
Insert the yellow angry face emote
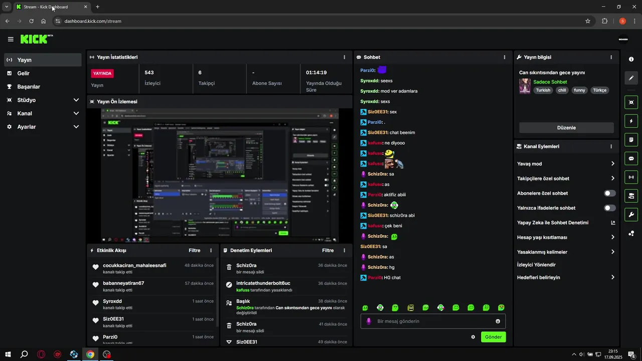[x=411, y=307]
